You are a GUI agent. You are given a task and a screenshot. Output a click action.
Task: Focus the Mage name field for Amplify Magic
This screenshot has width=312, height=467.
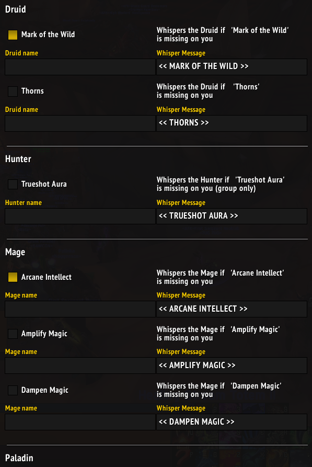80,366
